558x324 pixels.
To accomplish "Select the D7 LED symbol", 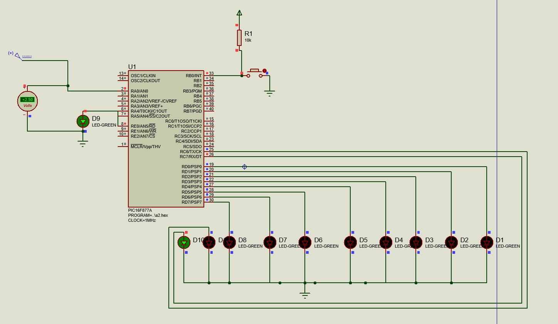I will click(270, 242).
